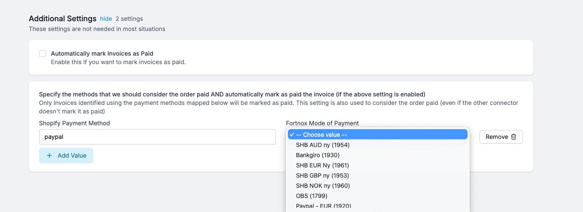Image resolution: width=583 pixels, height=212 pixels.
Task: Select the '-- Choose value --' option
Action: (322, 135)
